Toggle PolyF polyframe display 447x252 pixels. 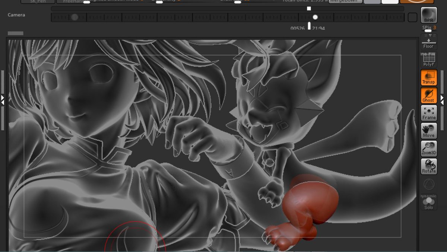(429, 60)
